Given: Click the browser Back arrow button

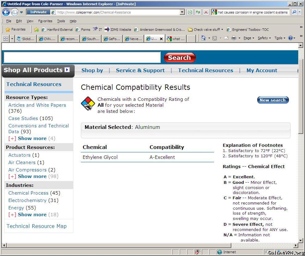Looking at the screenshot, I should [x=6, y=12].
